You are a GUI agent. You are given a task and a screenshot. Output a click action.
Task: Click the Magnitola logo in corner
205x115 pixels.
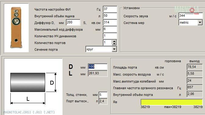click(187, 9)
